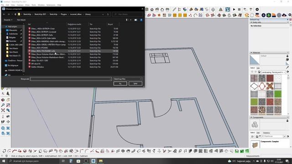Screen dimensions: 292x164
Task: Click the checkered sphere toolbar icon
Action: 279,15
